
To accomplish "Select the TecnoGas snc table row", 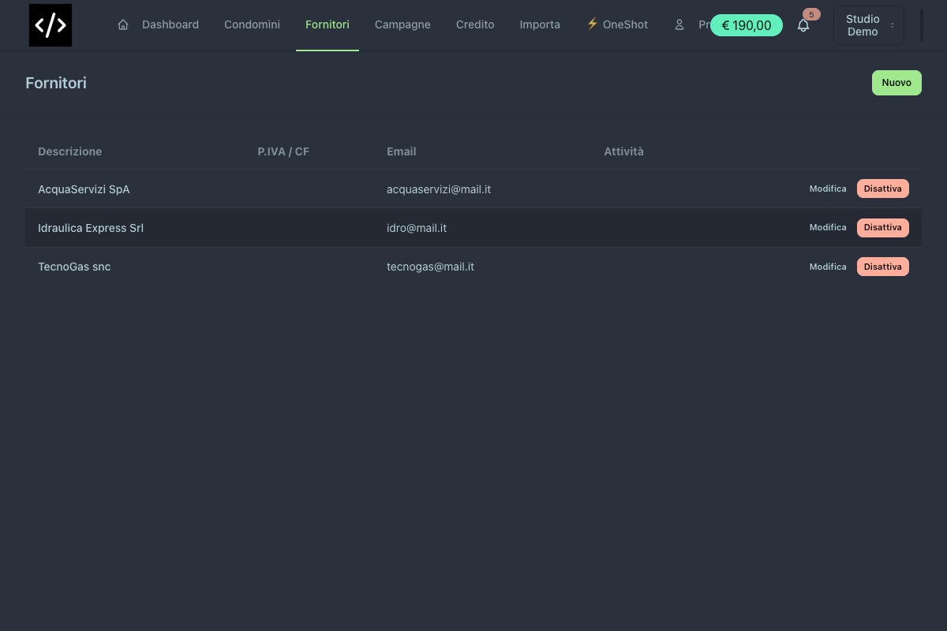I will (x=473, y=267).
